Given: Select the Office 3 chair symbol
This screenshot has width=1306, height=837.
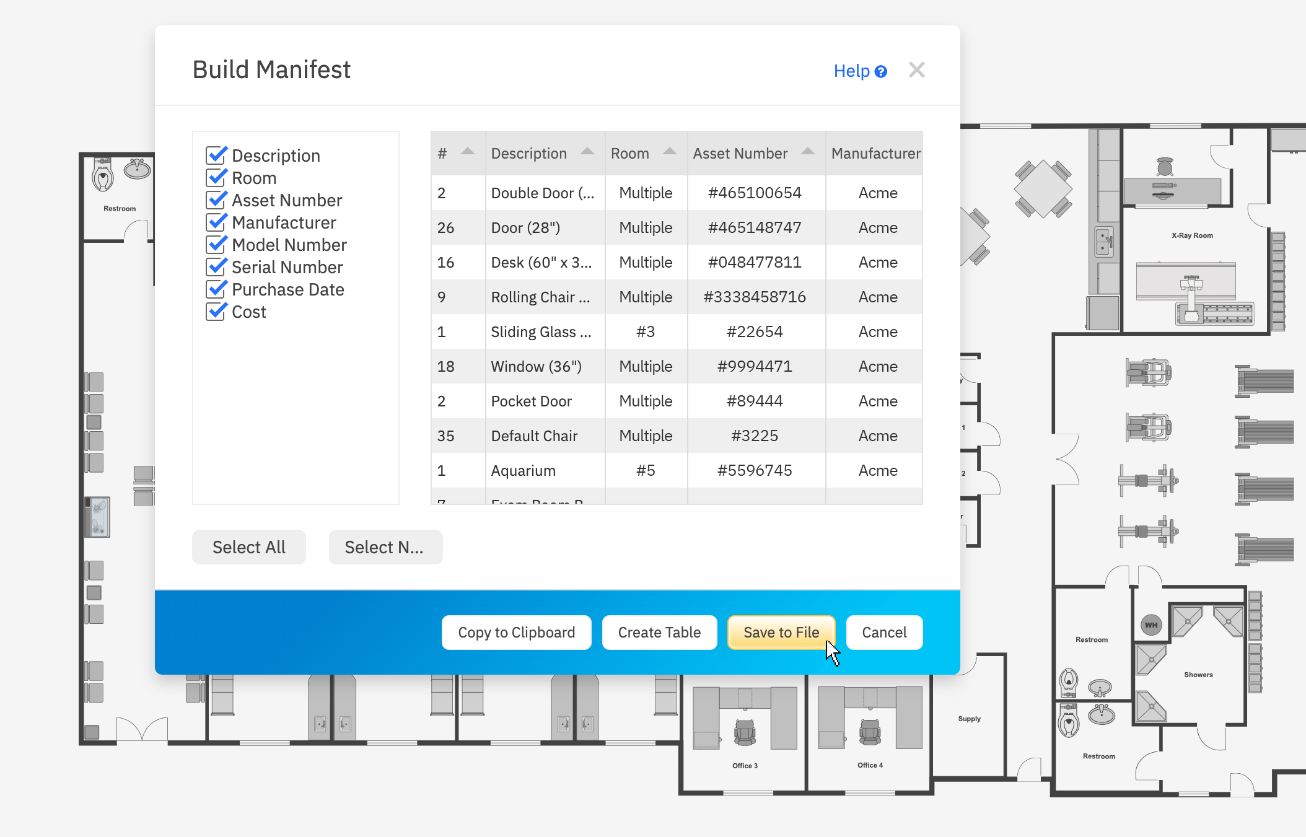Looking at the screenshot, I should click(745, 732).
